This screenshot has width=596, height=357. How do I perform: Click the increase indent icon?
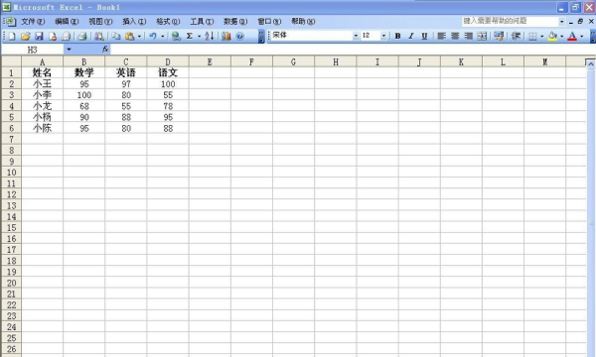pyautogui.click(x=516, y=36)
